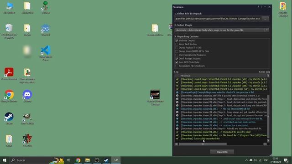The height and width of the screenshot is (164, 292).
Task: Open the Terraria desktop shortcut
Action: [x=46, y=7]
